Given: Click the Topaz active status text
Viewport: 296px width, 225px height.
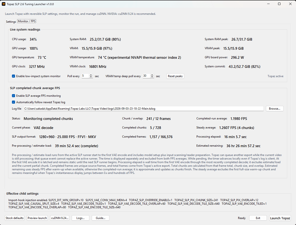Looking at the screenshot, I should point(275,76).
